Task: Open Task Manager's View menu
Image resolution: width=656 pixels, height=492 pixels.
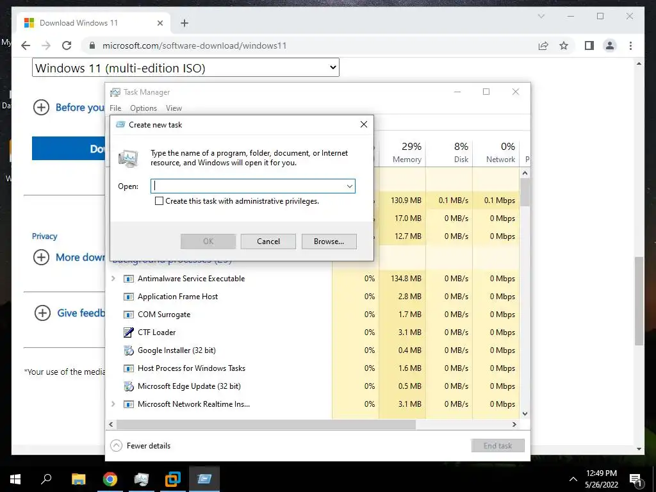Action: 174,108
